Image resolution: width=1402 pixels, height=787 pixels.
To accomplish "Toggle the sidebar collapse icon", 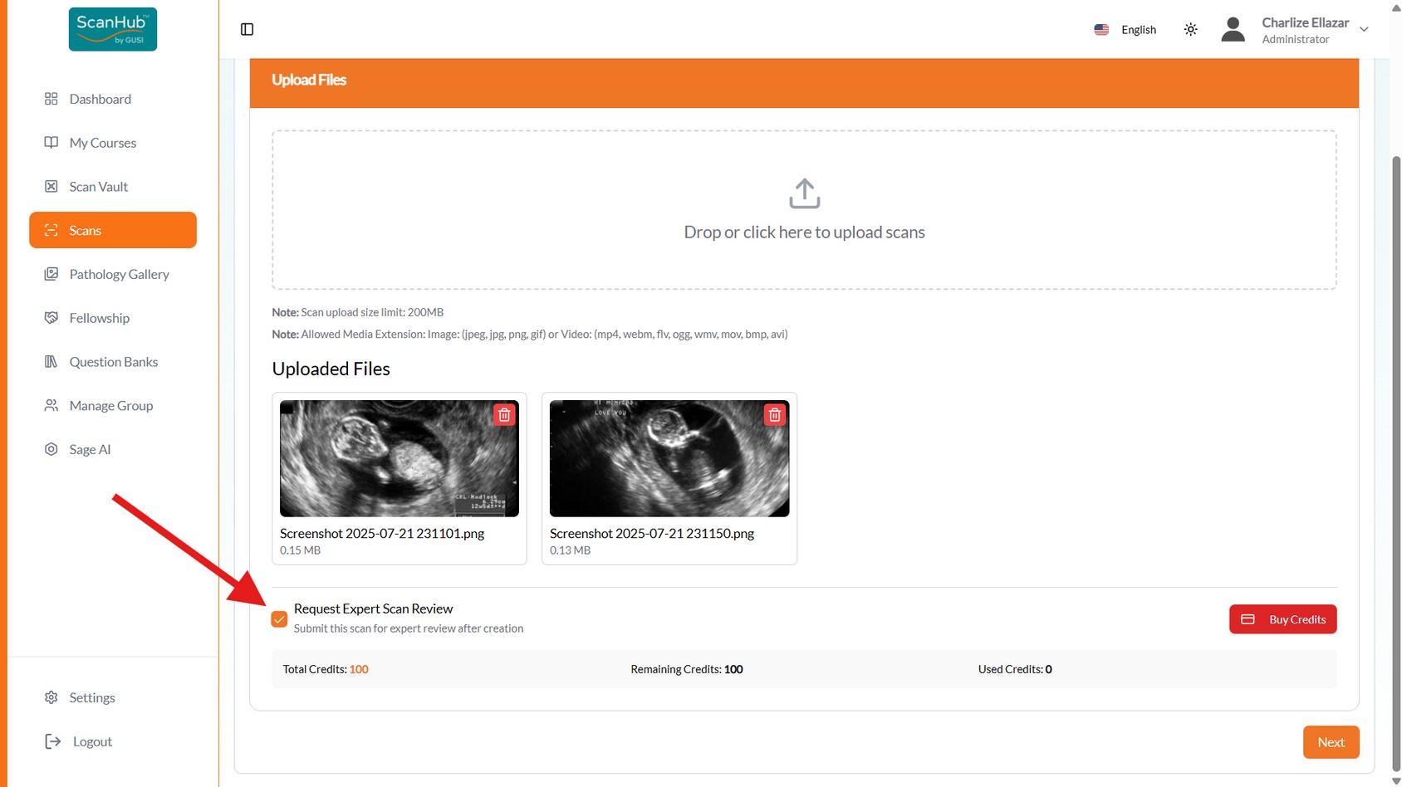I will 247,29.
